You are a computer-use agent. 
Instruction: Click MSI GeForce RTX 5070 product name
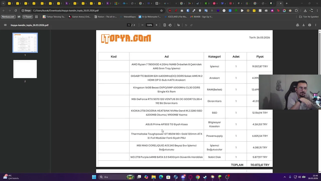pos(167,101)
